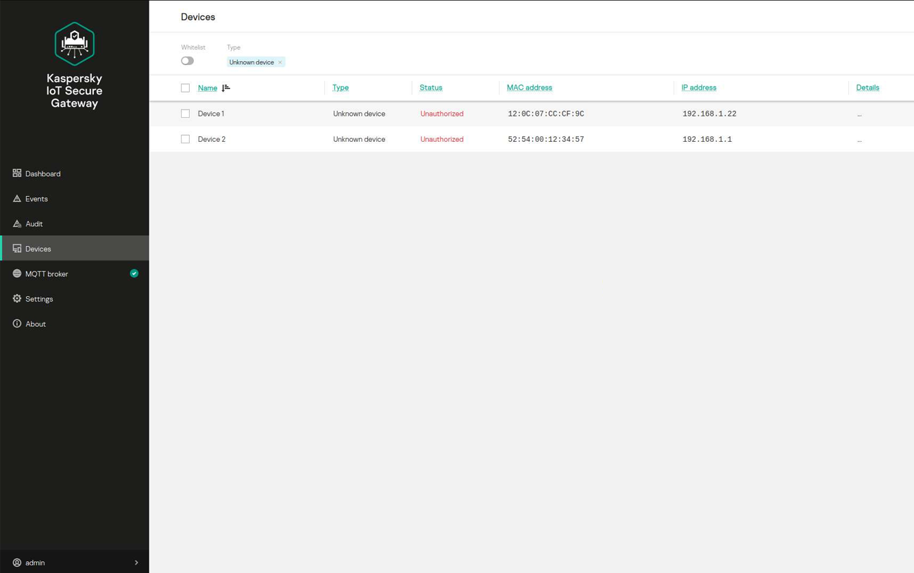Viewport: 914px width, 573px height.
Task: Click the Dashboard grid icon in sidebar
Action: click(17, 173)
